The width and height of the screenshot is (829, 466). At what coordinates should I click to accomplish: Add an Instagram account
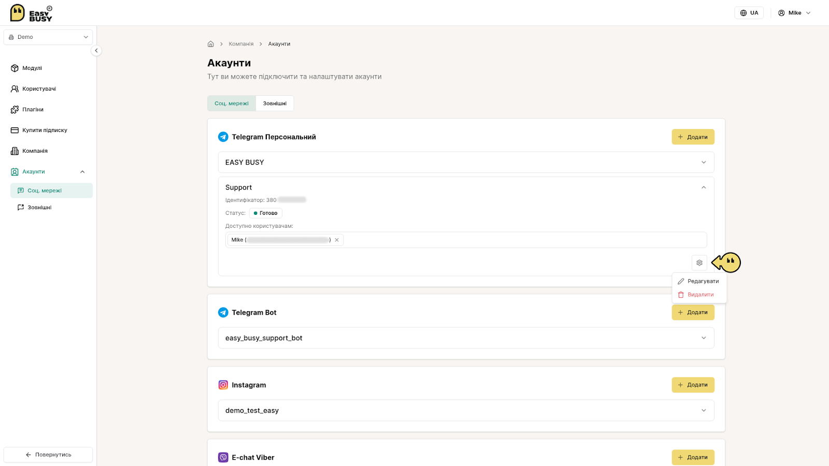tap(693, 385)
